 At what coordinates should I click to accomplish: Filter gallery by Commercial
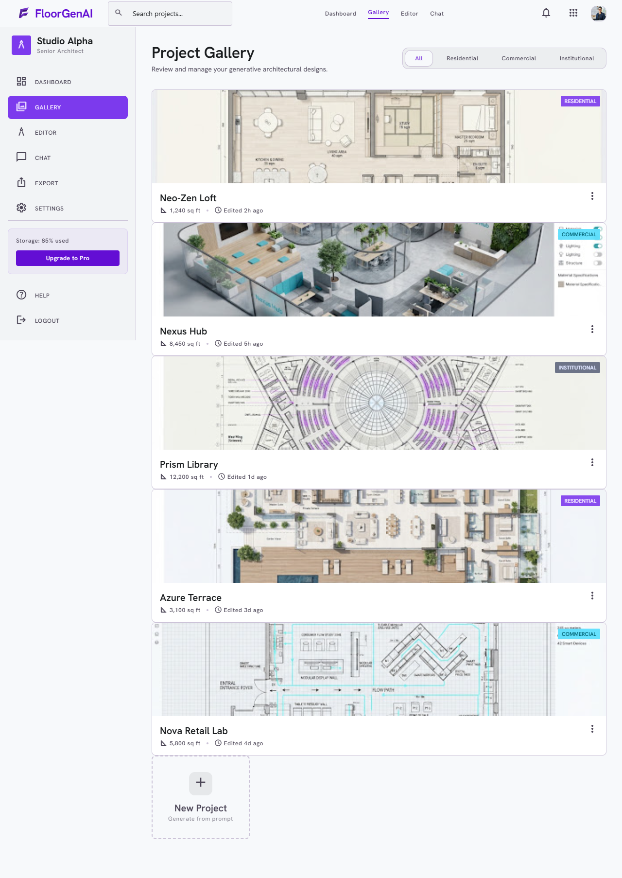(x=518, y=58)
